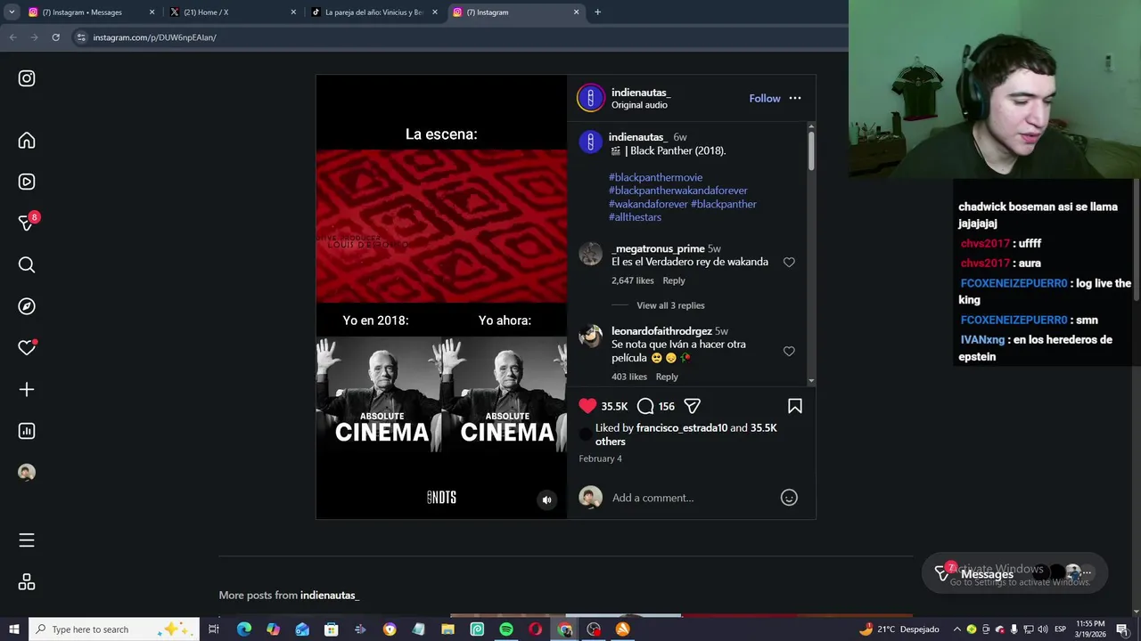This screenshot has width=1141, height=641.
Task: Open Microsoft Edge from the taskbar
Action: pos(244,629)
